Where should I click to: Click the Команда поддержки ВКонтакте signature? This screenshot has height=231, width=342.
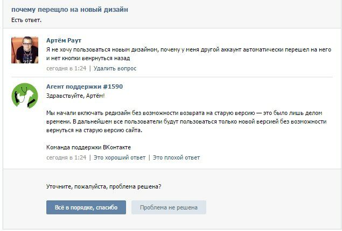click(88, 147)
